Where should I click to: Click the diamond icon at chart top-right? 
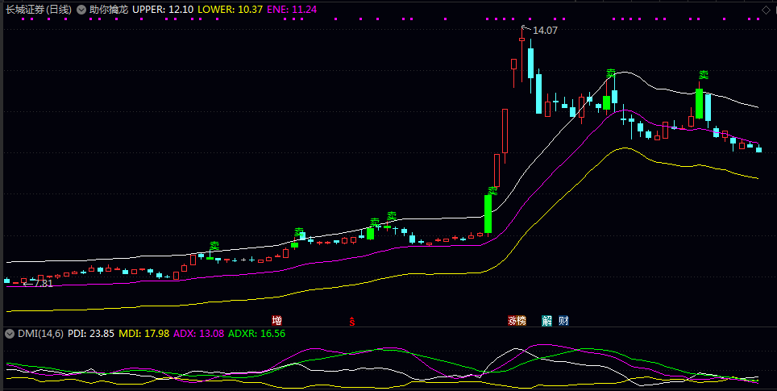click(766, 10)
